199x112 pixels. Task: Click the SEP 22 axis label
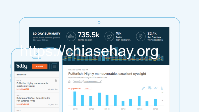(107, 109)
